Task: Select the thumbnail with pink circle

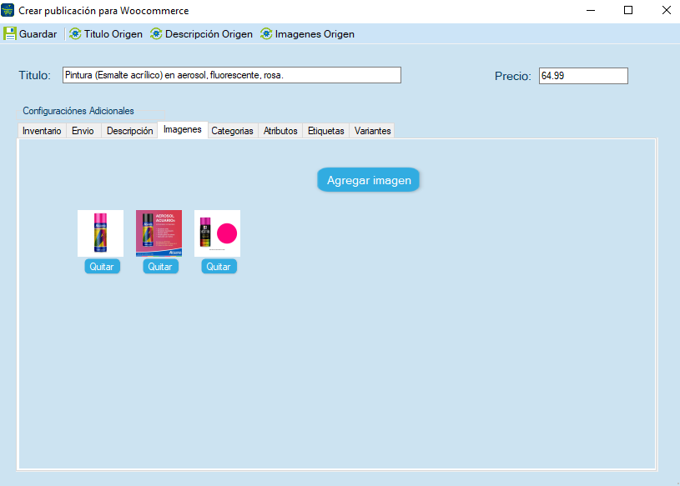Action: click(x=217, y=233)
